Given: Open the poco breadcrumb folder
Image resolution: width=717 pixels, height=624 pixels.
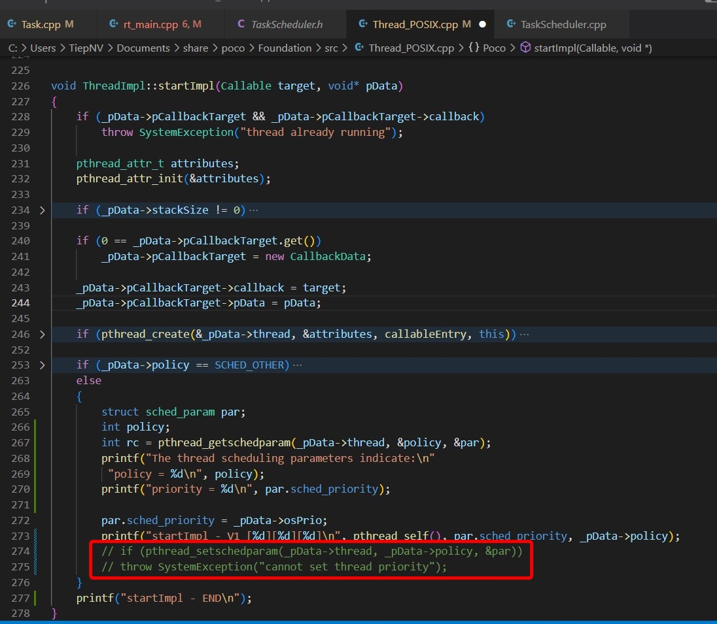Looking at the screenshot, I should click(x=233, y=48).
